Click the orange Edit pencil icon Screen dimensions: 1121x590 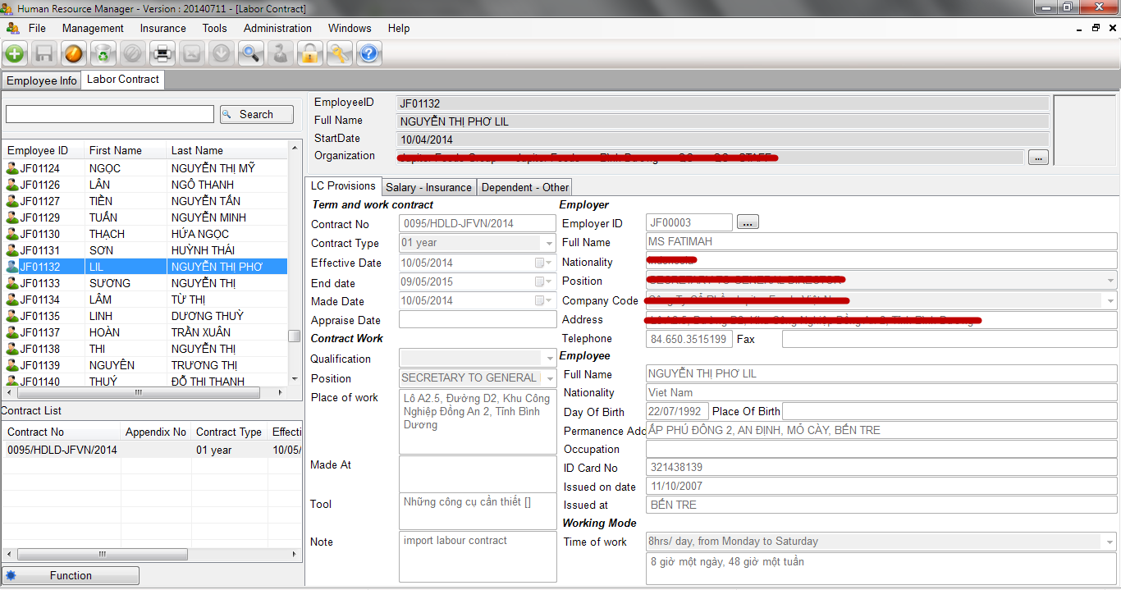(x=74, y=54)
